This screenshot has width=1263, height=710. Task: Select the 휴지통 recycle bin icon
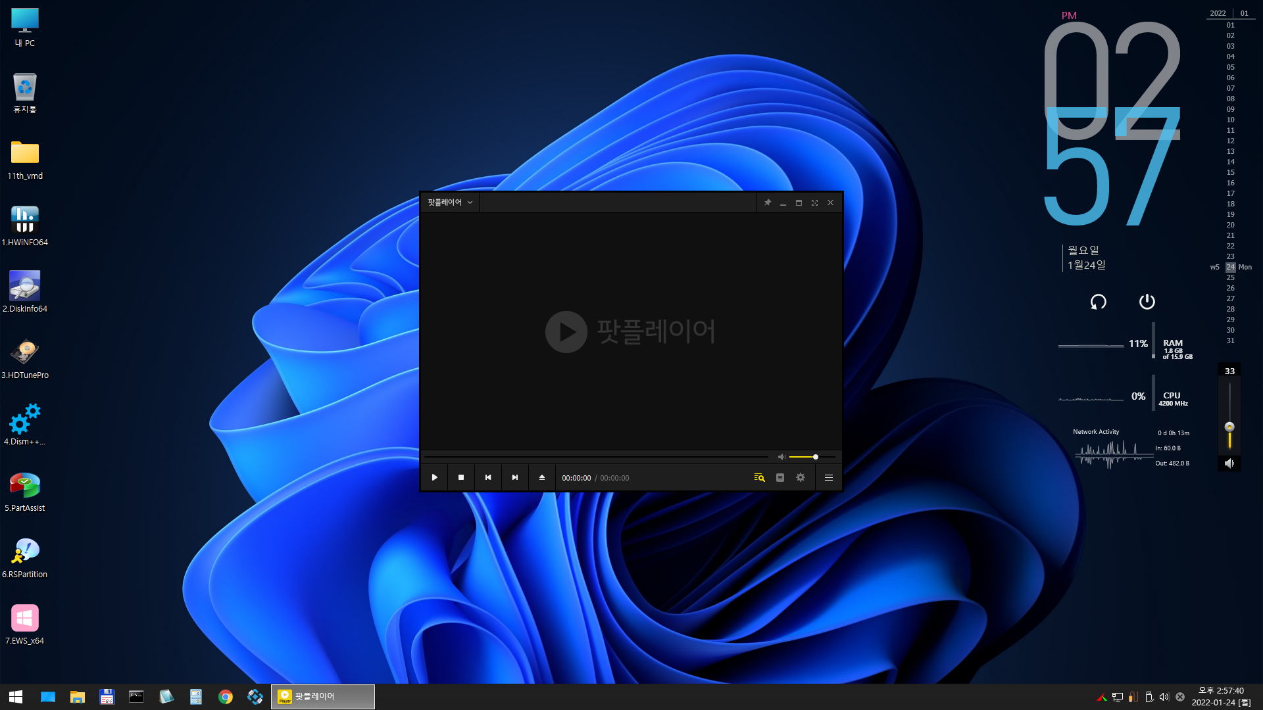[25, 93]
